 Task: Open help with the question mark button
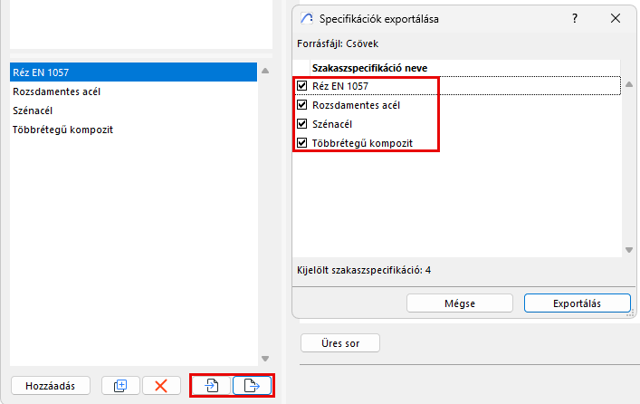[x=575, y=18]
